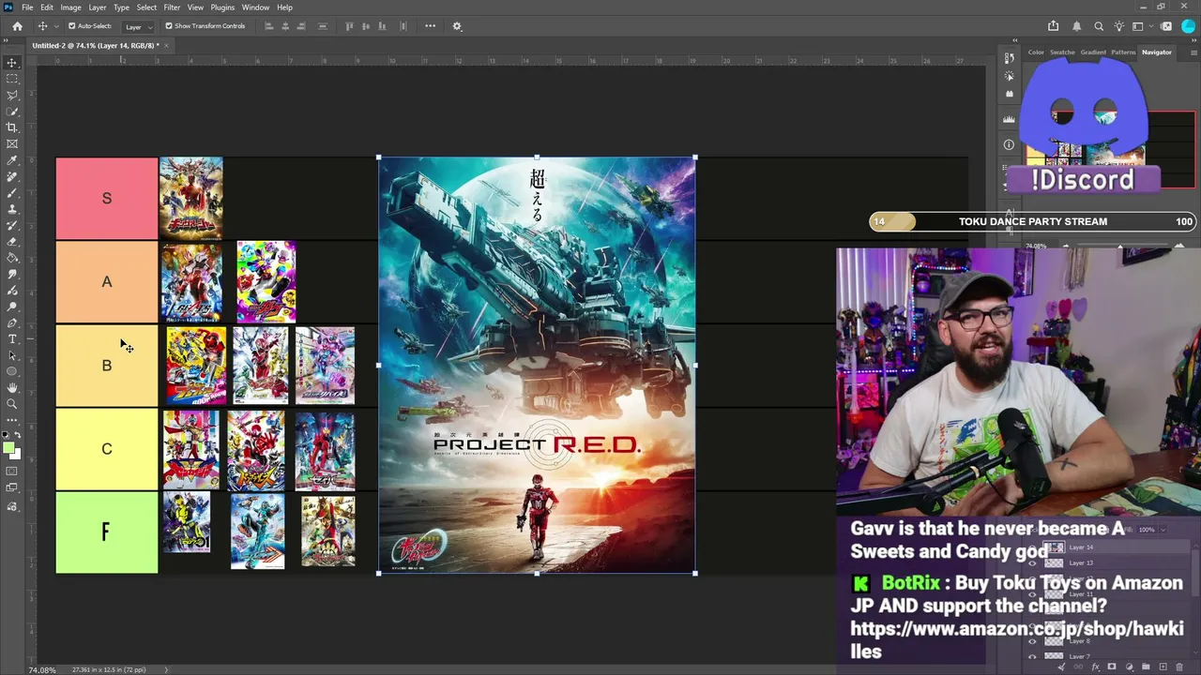
Task: Open the Auto-Select Layer dropdown
Action: (x=137, y=26)
